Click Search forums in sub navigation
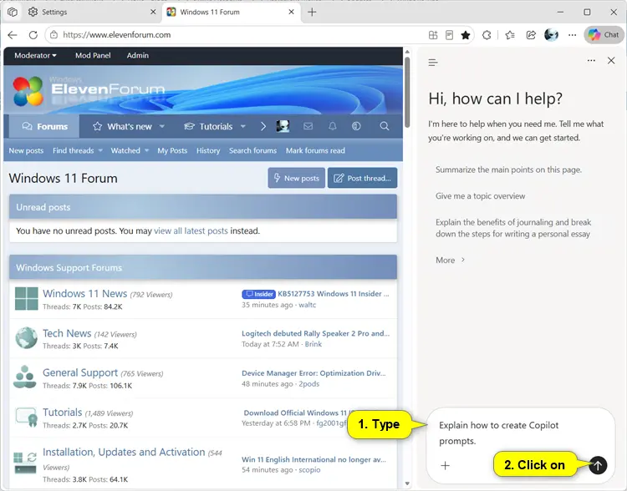 (252, 150)
